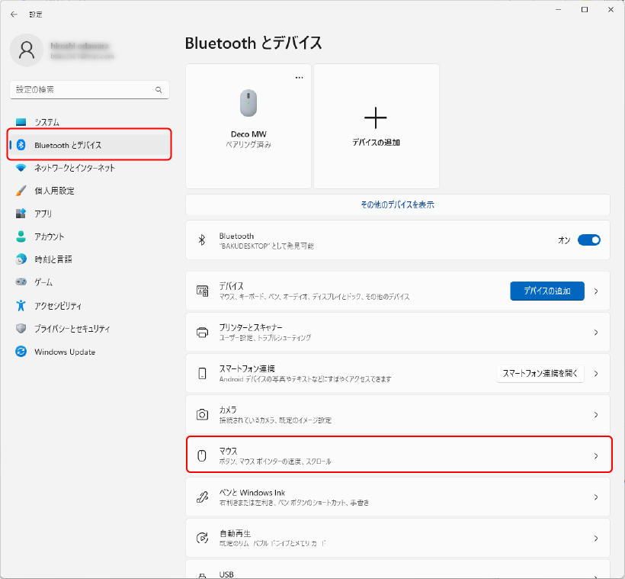Click the search magnifier icon
The height and width of the screenshot is (579, 625).
pos(159,90)
